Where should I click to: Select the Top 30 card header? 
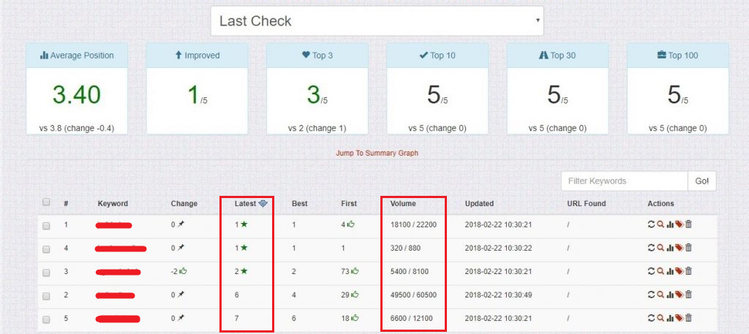557,56
